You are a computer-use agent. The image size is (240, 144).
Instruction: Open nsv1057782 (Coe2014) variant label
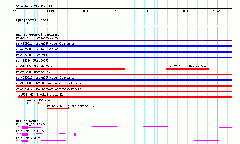click(32, 55)
